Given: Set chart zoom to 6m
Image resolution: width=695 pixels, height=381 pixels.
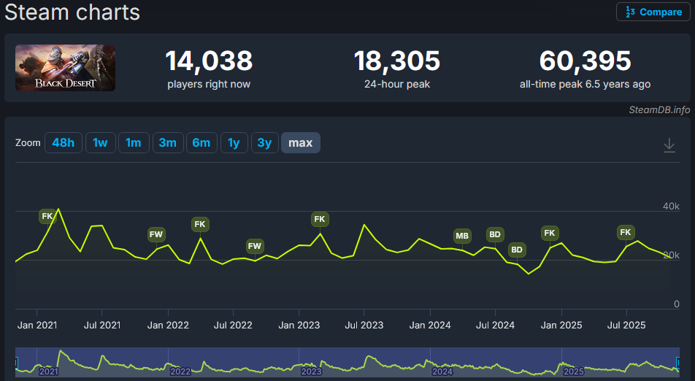Looking at the screenshot, I should click(x=201, y=142).
